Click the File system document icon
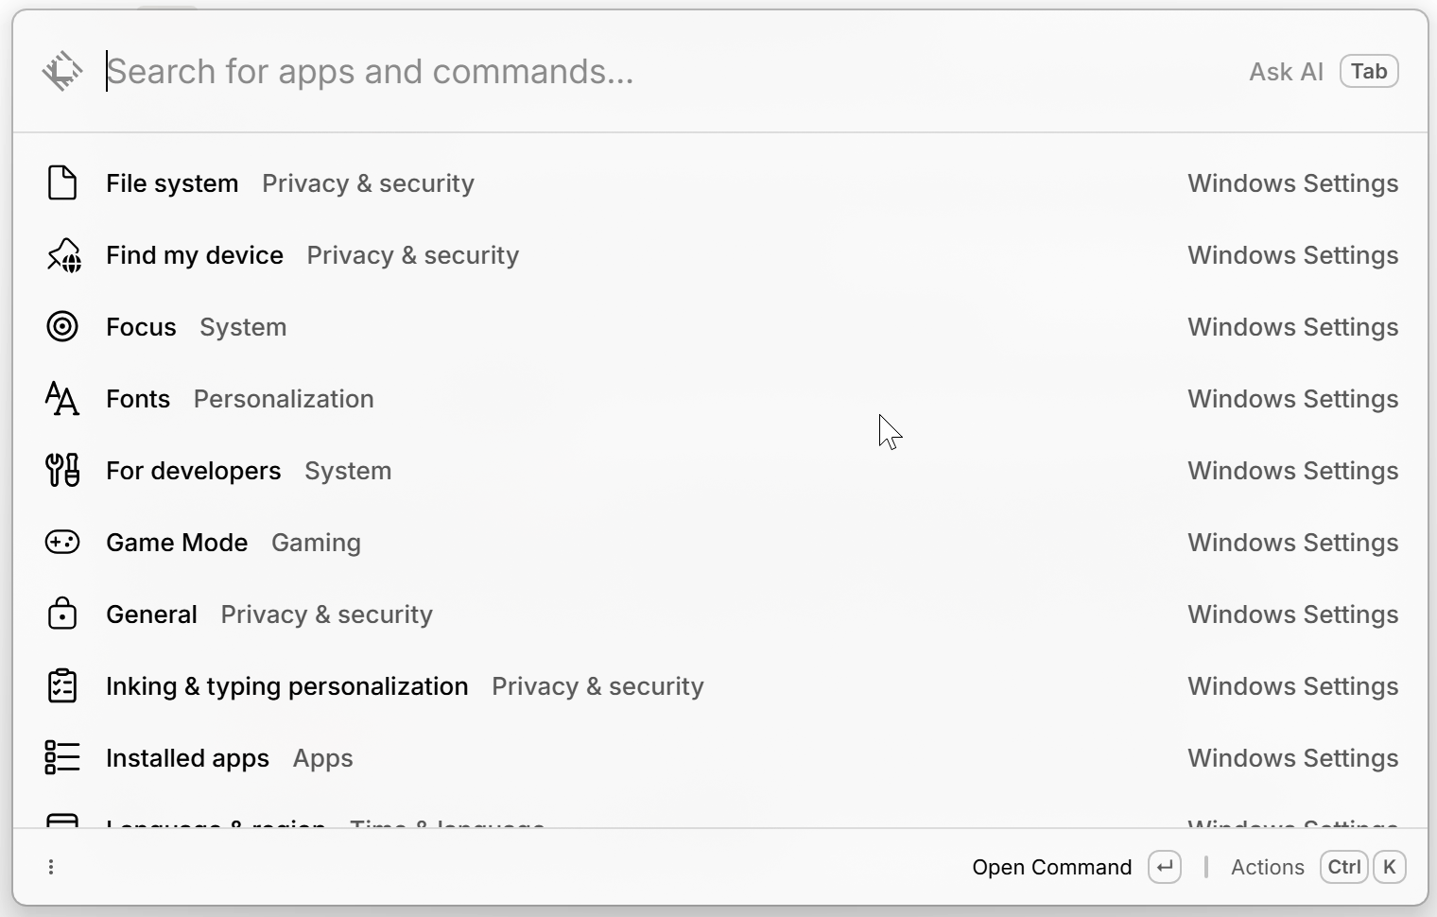Screen dimensions: 1437x917 (62, 183)
